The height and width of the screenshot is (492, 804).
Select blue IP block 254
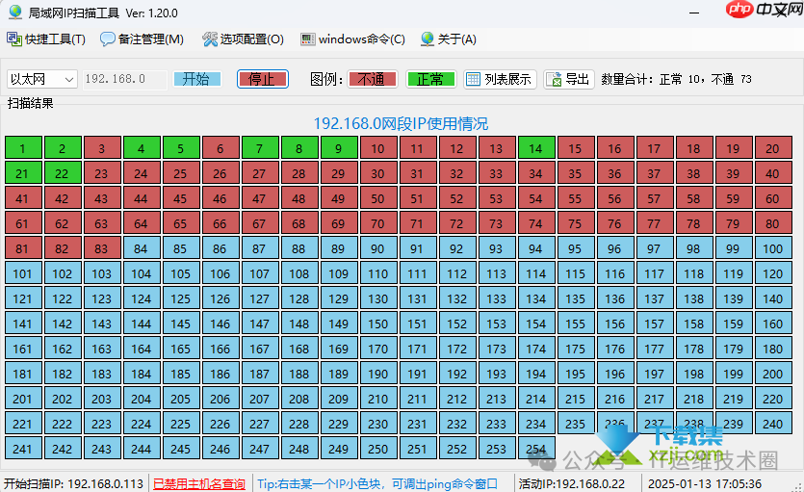(535, 449)
